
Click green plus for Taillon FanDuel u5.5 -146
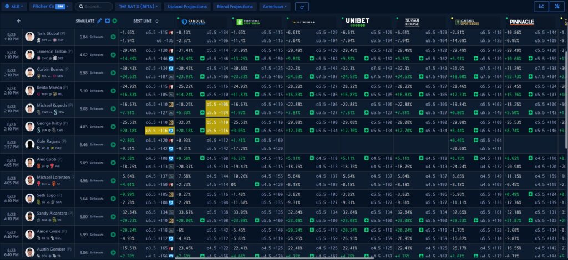[x=202, y=58]
